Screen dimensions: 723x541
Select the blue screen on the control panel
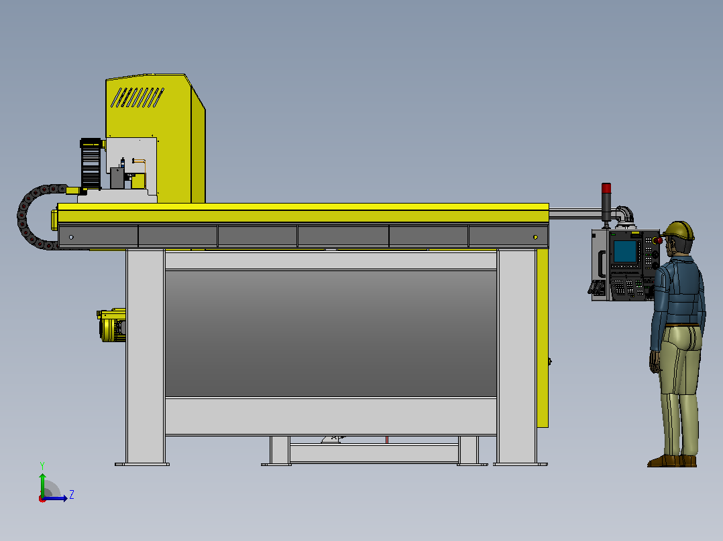tap(625, 251)
